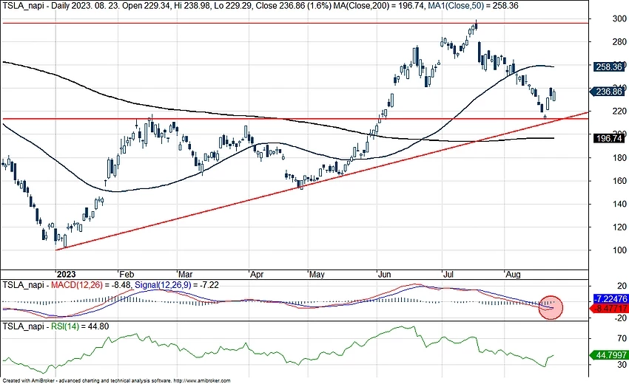The height and width of the screenshot is (384, 629).
Task: Click the 44.7997 RSI value label
Action: [609, 355]
